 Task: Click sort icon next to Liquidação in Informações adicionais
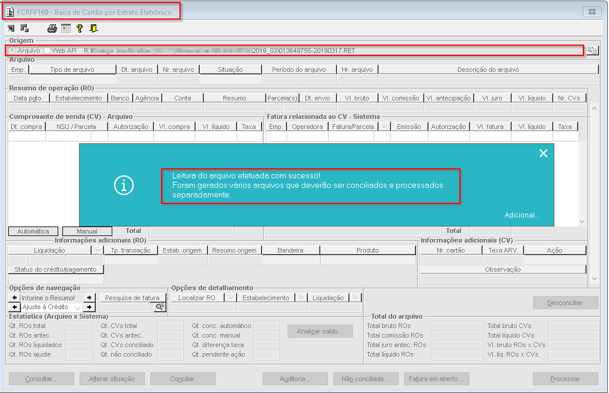coord(97,250)
